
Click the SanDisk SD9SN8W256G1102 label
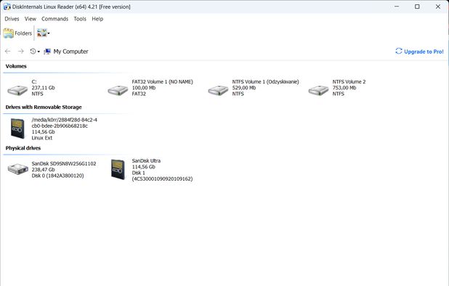coord(64,163)
